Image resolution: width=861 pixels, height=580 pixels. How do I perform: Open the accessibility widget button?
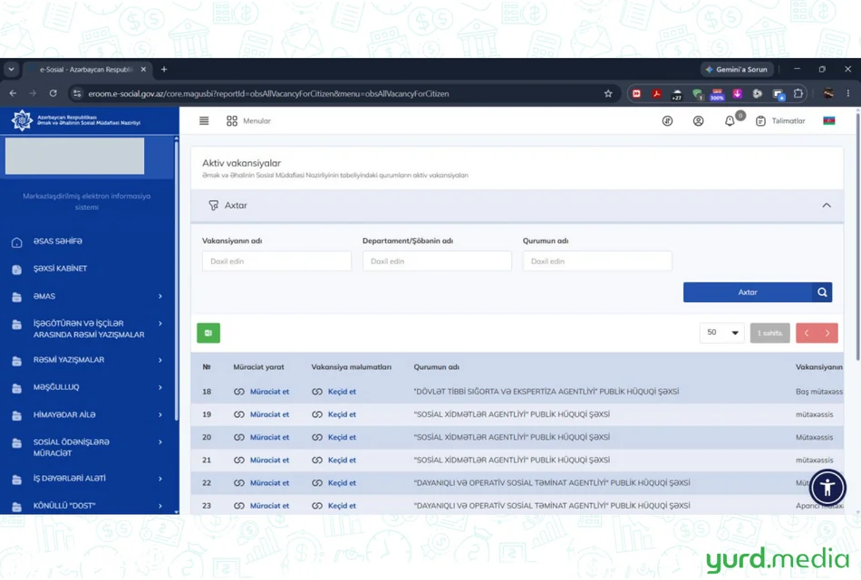(827, 488)
